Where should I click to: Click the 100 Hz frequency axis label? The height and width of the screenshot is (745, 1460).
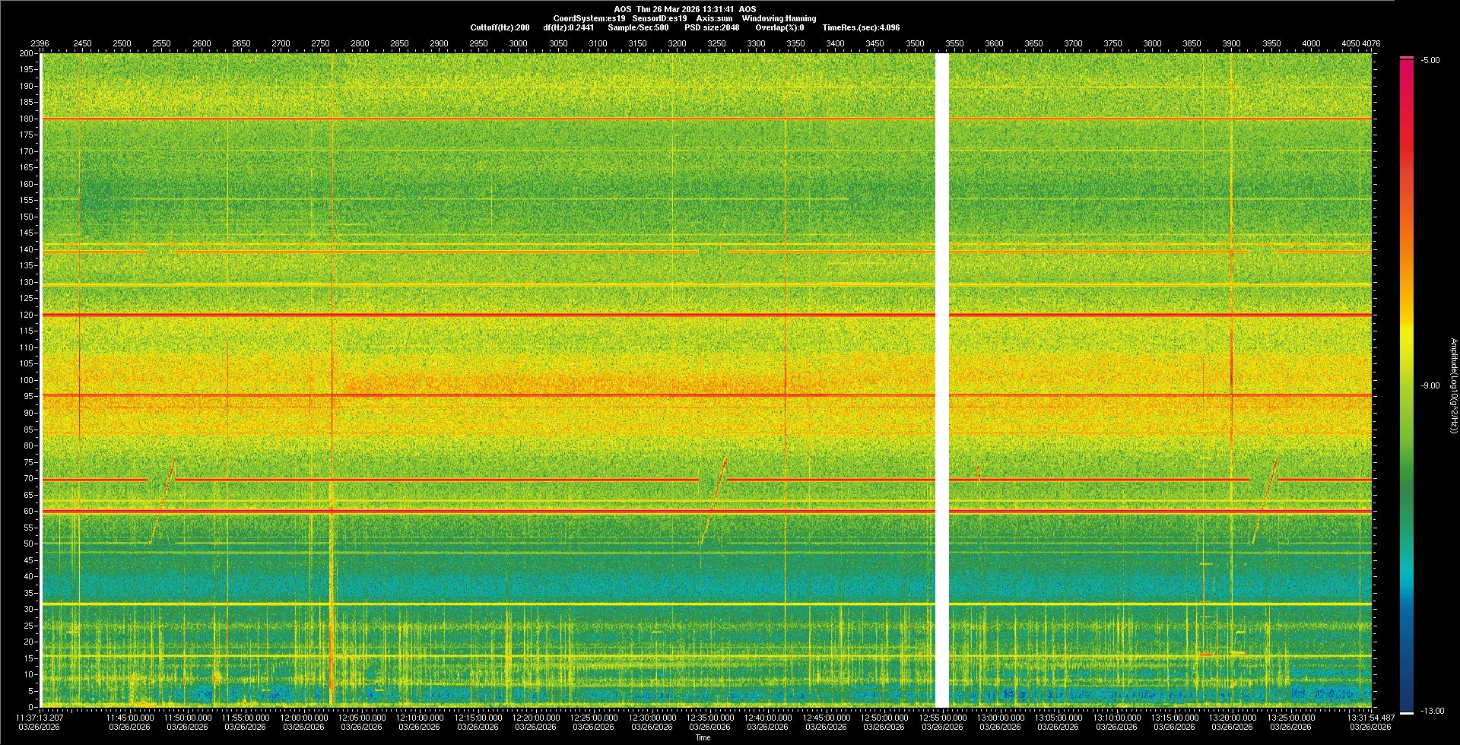coord(27,380)
